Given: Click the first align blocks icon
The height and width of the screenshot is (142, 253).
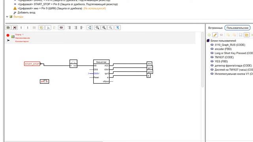Looking at the screenshot, I should coord(69,28).
